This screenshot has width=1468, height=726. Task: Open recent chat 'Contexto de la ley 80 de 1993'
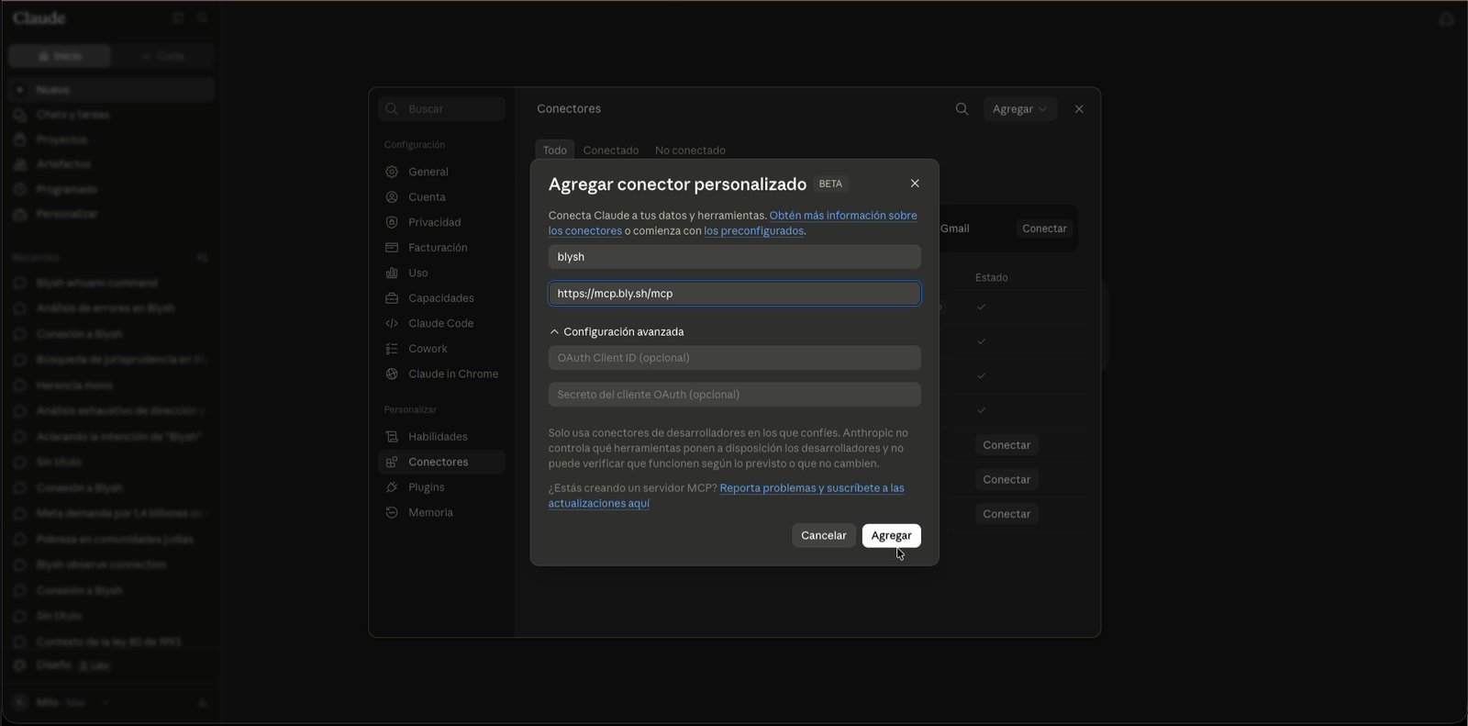(112, 642)
